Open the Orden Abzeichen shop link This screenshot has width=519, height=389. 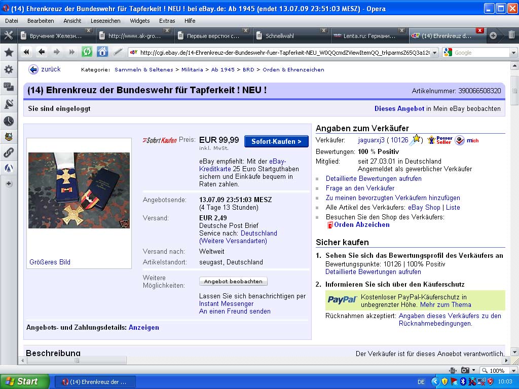[361, 224]
